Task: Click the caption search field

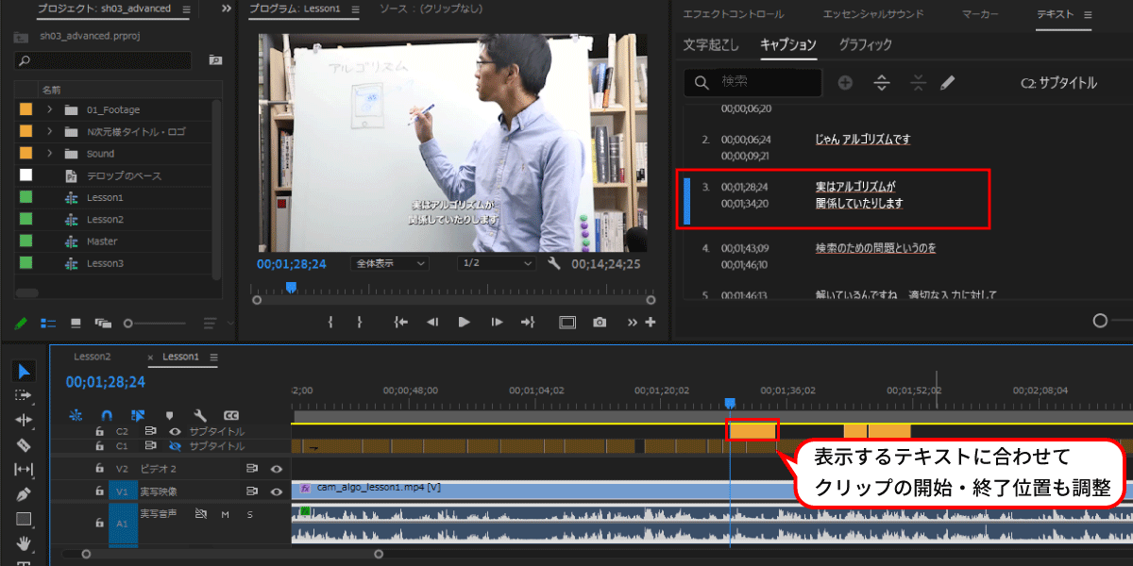Action: click(x=753, y=83)
